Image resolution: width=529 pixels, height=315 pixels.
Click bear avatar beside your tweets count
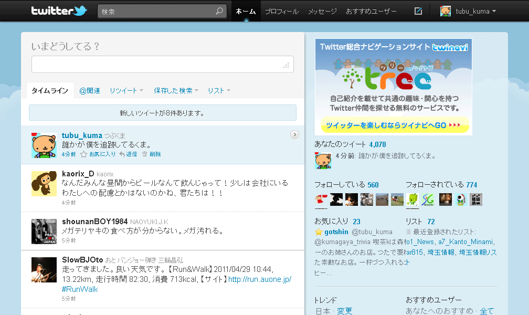point(323,160)
